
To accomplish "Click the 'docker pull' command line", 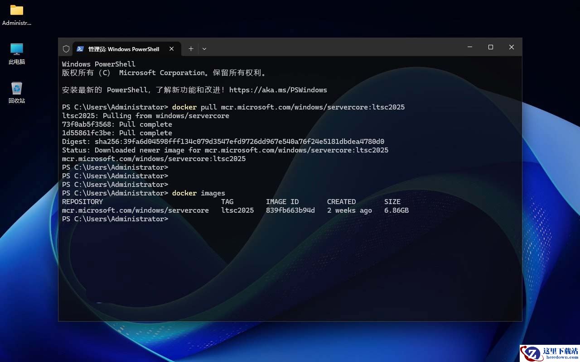I will click(x=233, y=107).
